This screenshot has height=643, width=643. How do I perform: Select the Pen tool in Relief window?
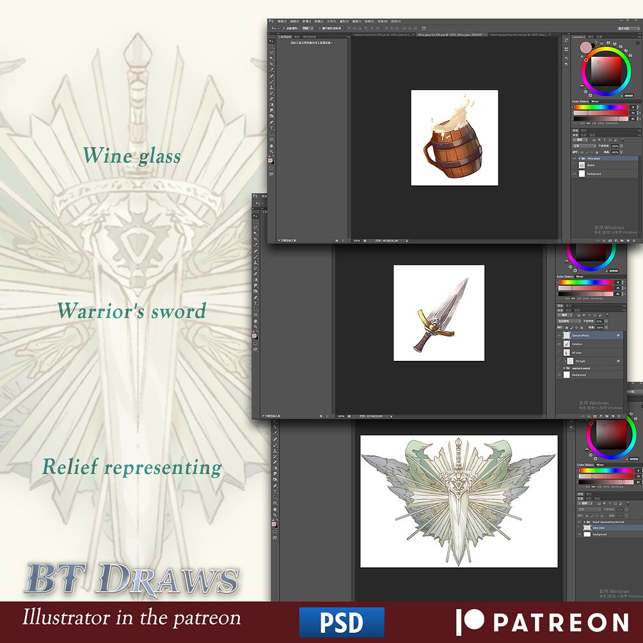click(274, 486)
